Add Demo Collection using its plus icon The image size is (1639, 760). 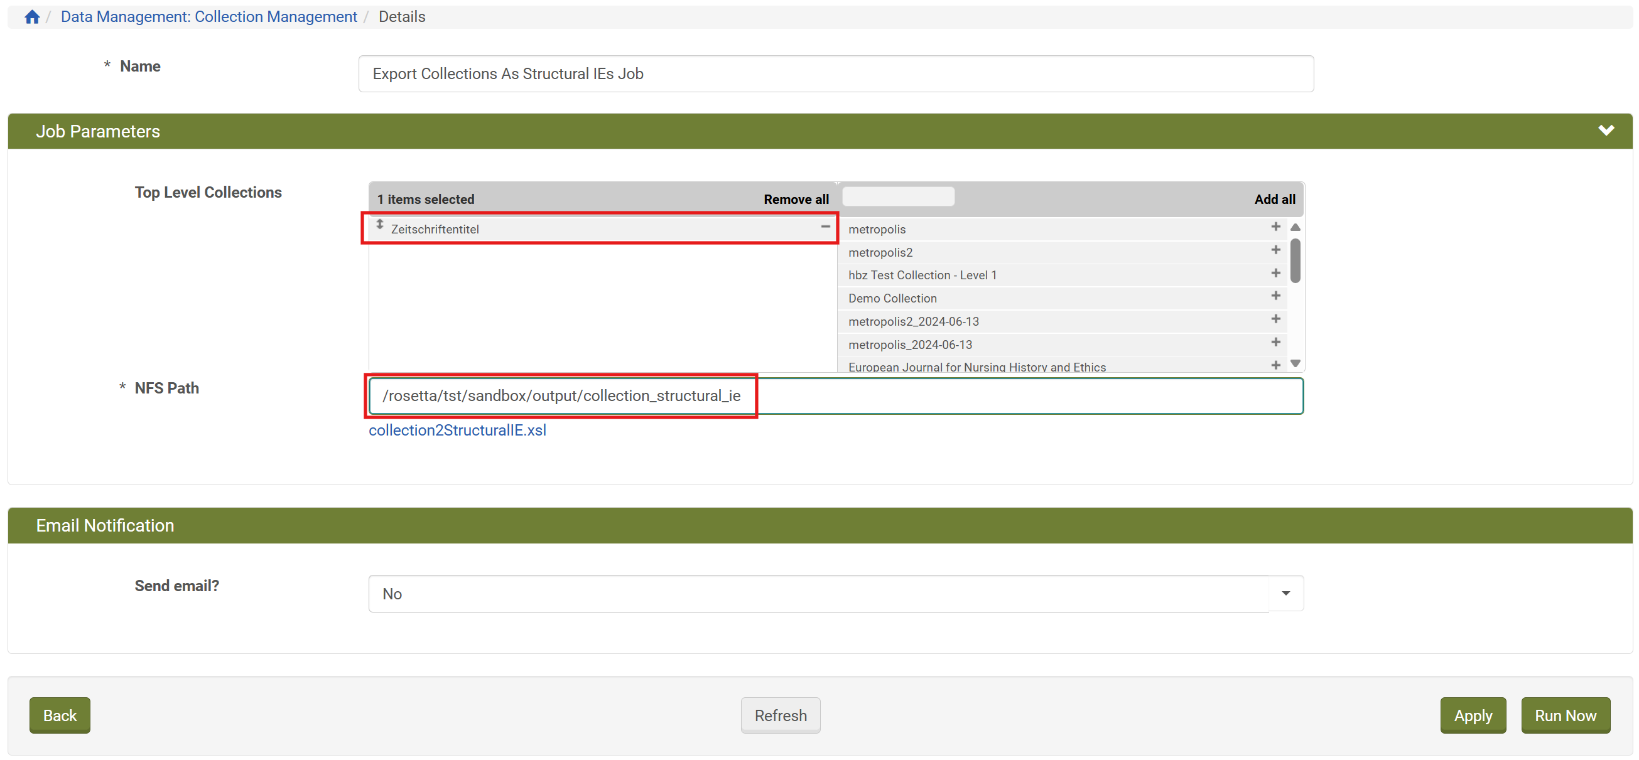pyautogui.click(x=1275, y=295)
